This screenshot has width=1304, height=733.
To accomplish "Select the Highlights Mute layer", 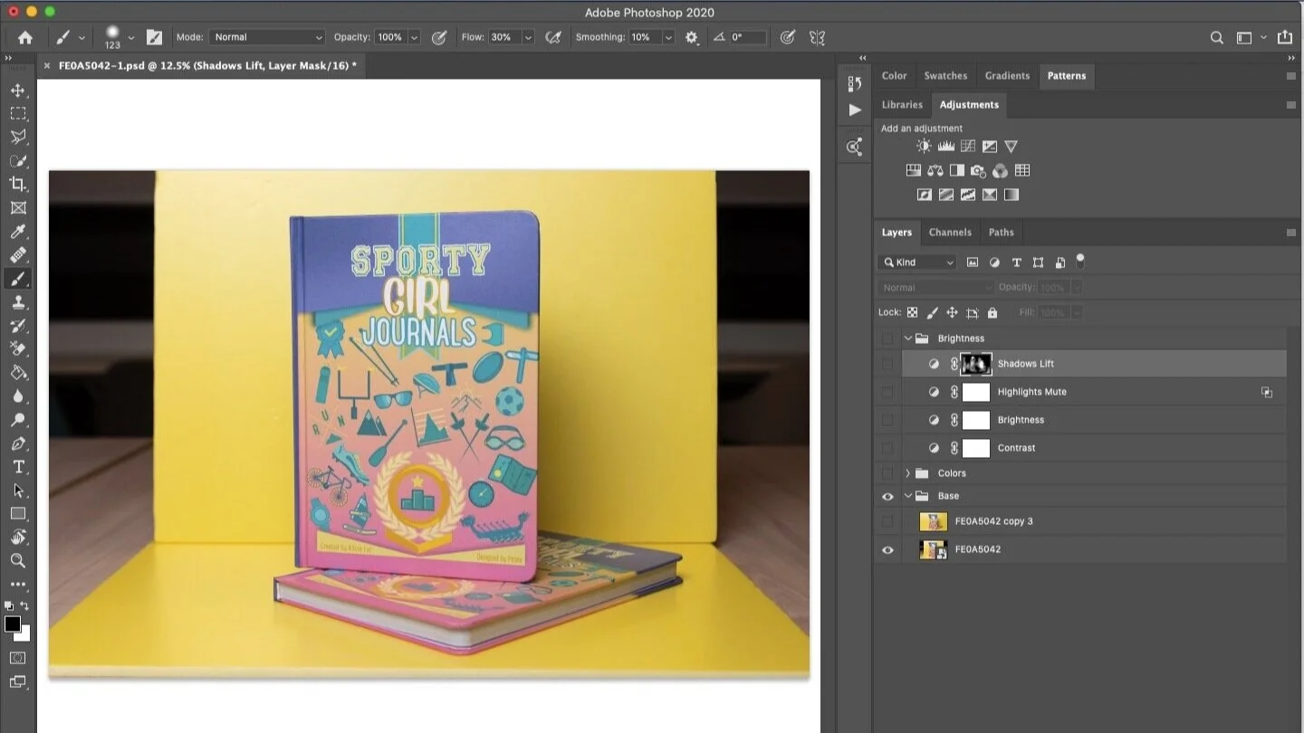I will [x=1094, y=392].
